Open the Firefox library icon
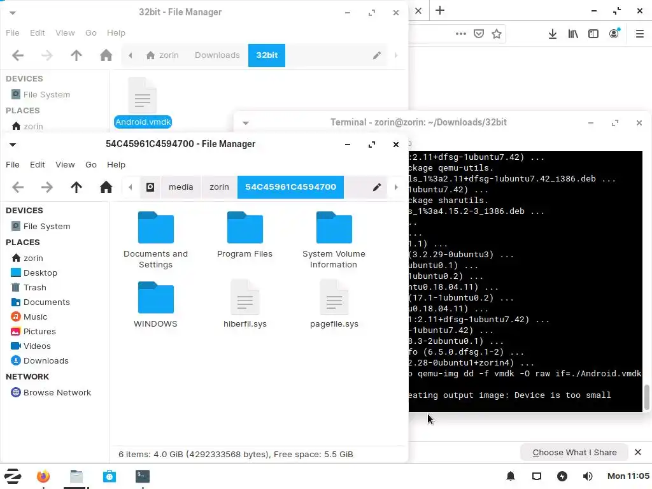The width and height of the screenshot is (652, 489). click(573, 34)
